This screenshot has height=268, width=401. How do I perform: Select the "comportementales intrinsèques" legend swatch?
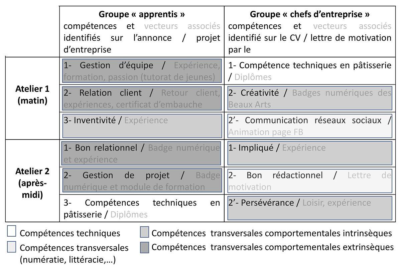pos(144,232)
